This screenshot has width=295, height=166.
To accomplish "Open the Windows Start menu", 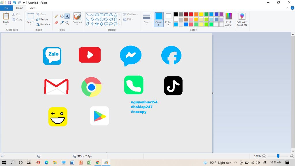I will (x=4, y=163).
